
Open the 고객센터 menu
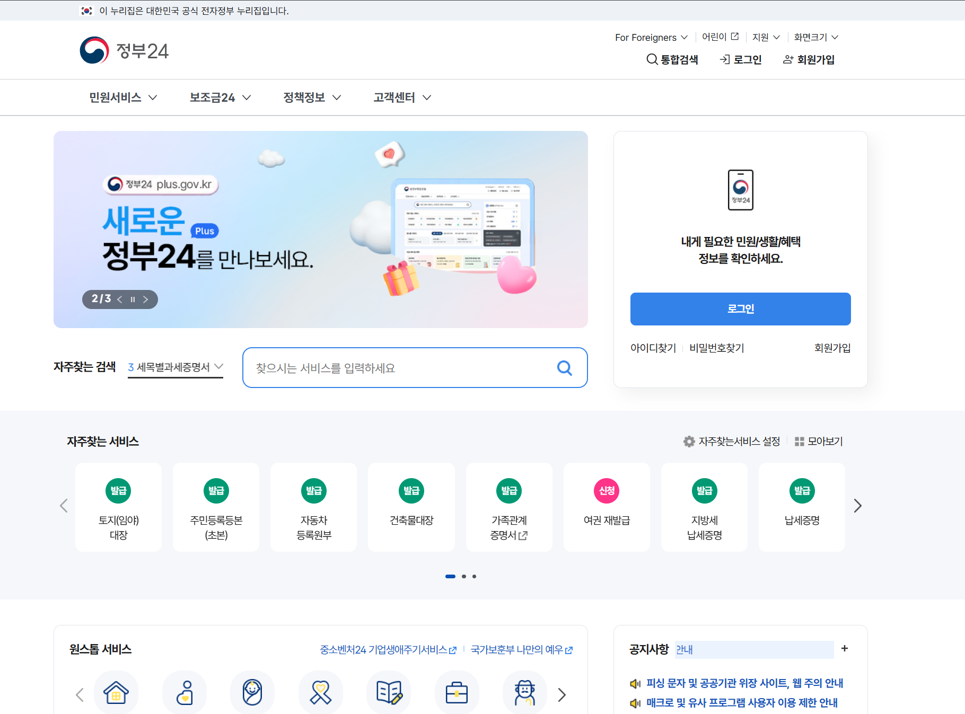pos(402,98)
